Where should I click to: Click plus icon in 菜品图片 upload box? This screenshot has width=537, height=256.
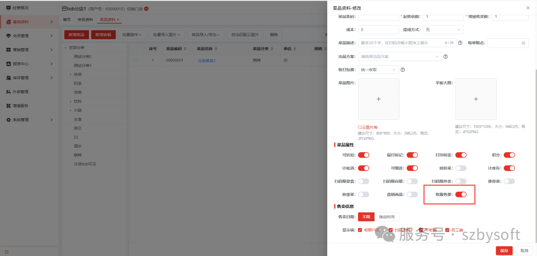tap(378, 99)
